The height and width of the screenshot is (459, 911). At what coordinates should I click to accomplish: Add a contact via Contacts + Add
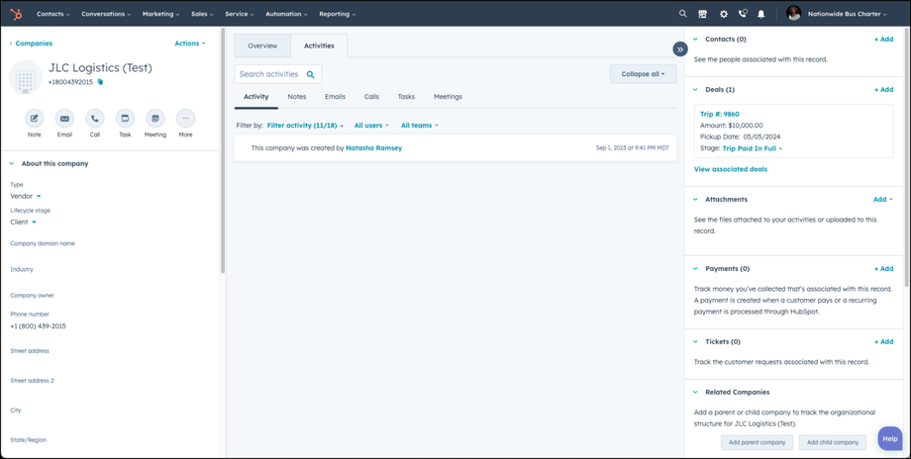883,40
